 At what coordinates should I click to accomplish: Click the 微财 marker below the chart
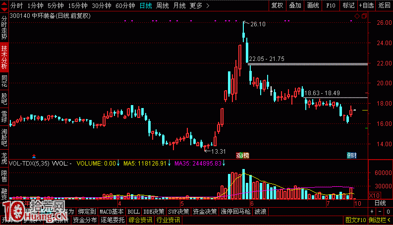click(x=352, y=156)
